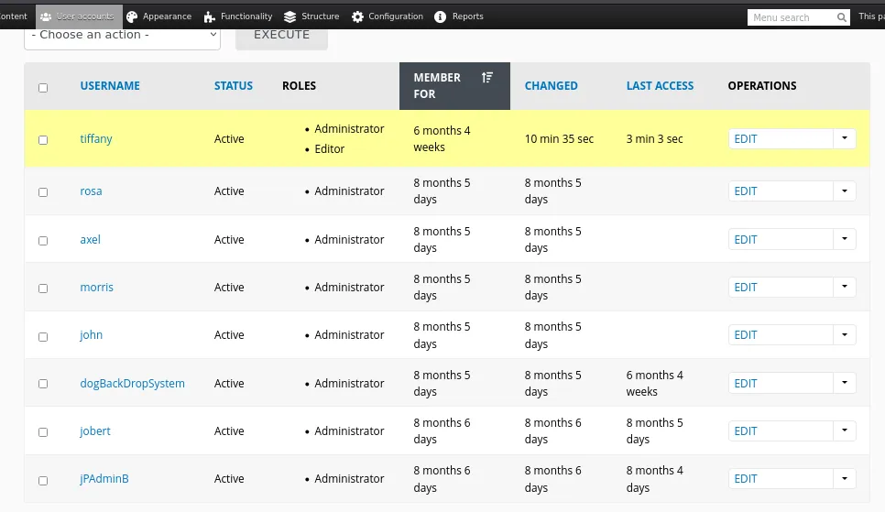
Task: Click the Configuration gear icon
Action: [357, 16]
